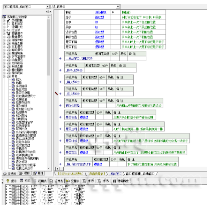211x205 pixels.
Task: Click the command icon beside 多项选择
Action: coord(13,86)
